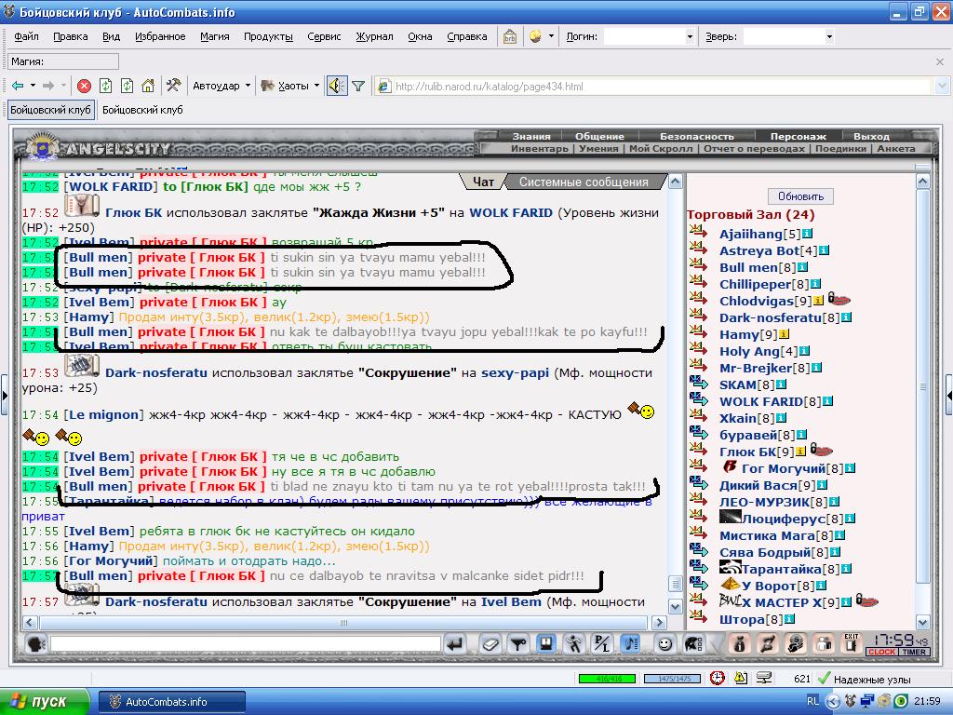This screenshot has height=715, width=953.
Task: Open the Файл menu
Action: 26,36
